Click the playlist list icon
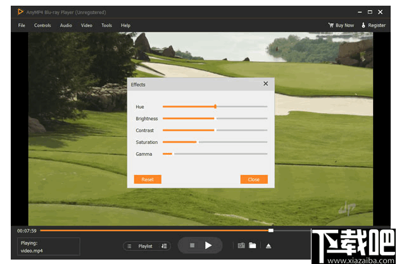 [x=129, y=246]
